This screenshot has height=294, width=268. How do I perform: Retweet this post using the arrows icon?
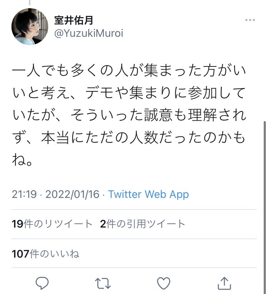(103, 283)
